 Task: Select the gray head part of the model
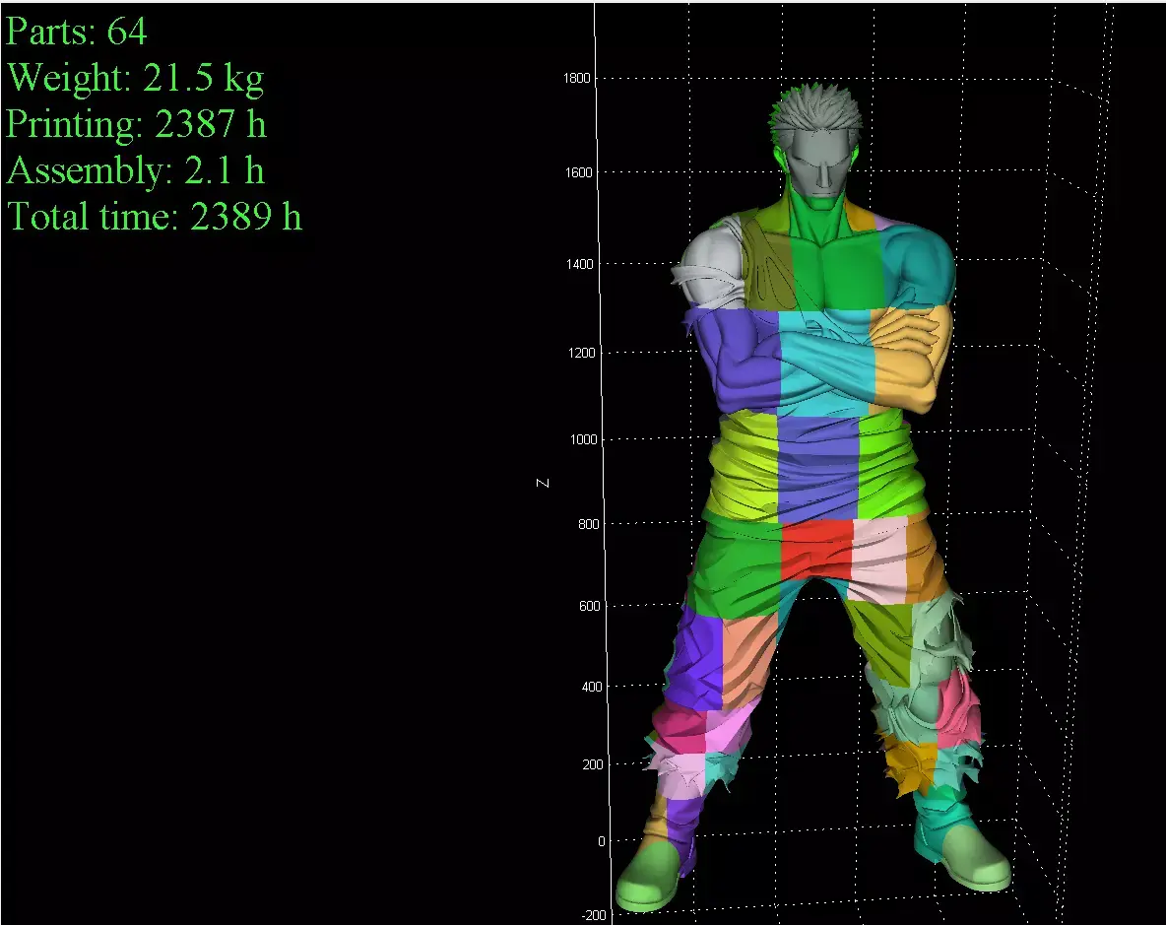pos(818,141)
